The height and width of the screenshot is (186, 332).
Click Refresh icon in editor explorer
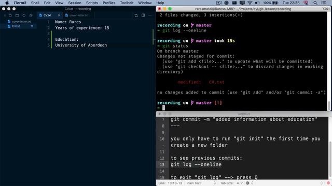point(24,16)
